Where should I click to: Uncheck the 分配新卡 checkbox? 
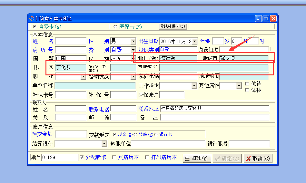(82, 157)
